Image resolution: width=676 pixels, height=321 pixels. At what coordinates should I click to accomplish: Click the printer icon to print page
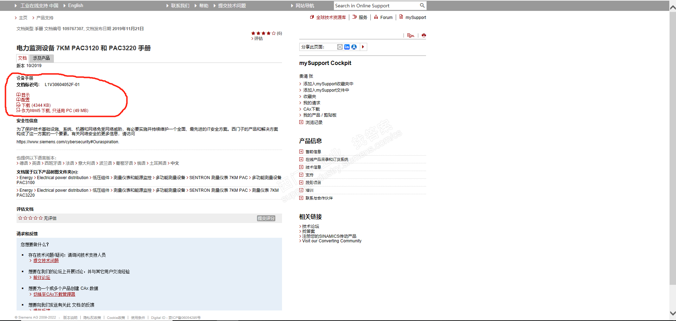click(424, 35)
